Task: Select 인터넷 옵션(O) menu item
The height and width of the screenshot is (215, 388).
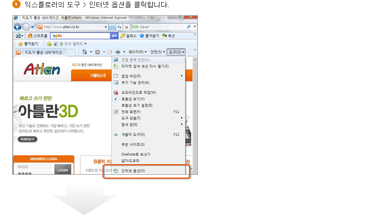Action: (x=148, y=171)
